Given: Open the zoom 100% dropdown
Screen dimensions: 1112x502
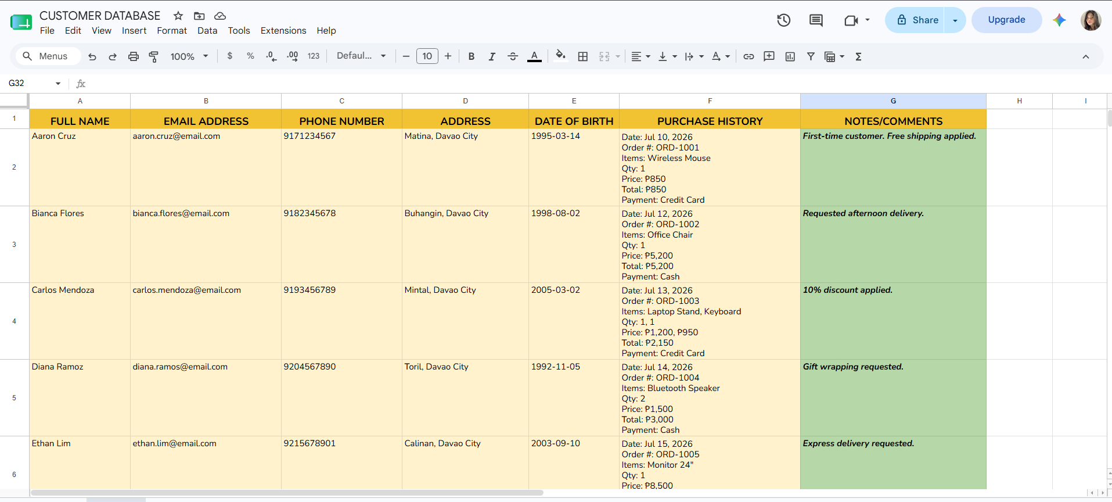Looking at the screenshot, I should pos(189,56).
